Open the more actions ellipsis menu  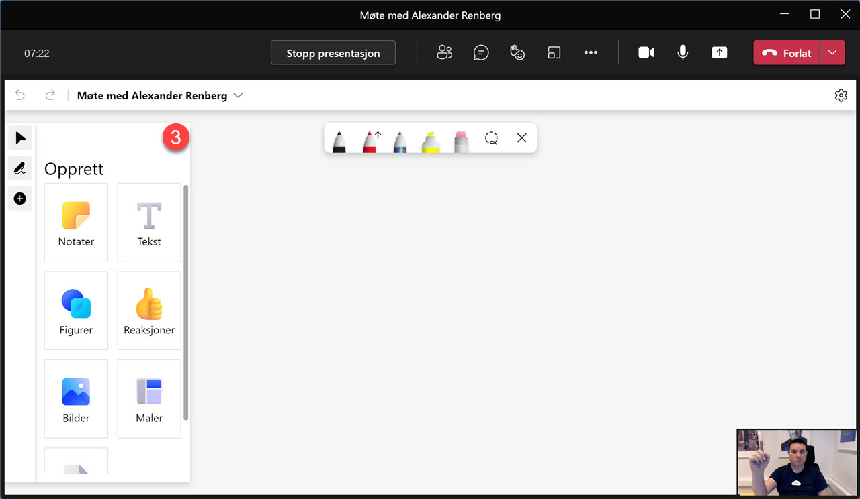(591, 53)
